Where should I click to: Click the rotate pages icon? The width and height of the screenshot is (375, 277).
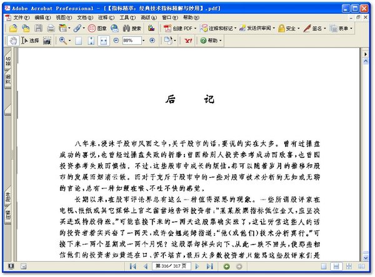[168, 41]
